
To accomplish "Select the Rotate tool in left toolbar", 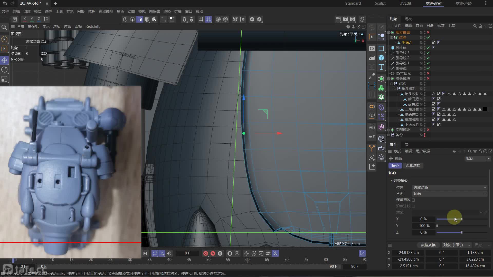I will click(4, 70).
